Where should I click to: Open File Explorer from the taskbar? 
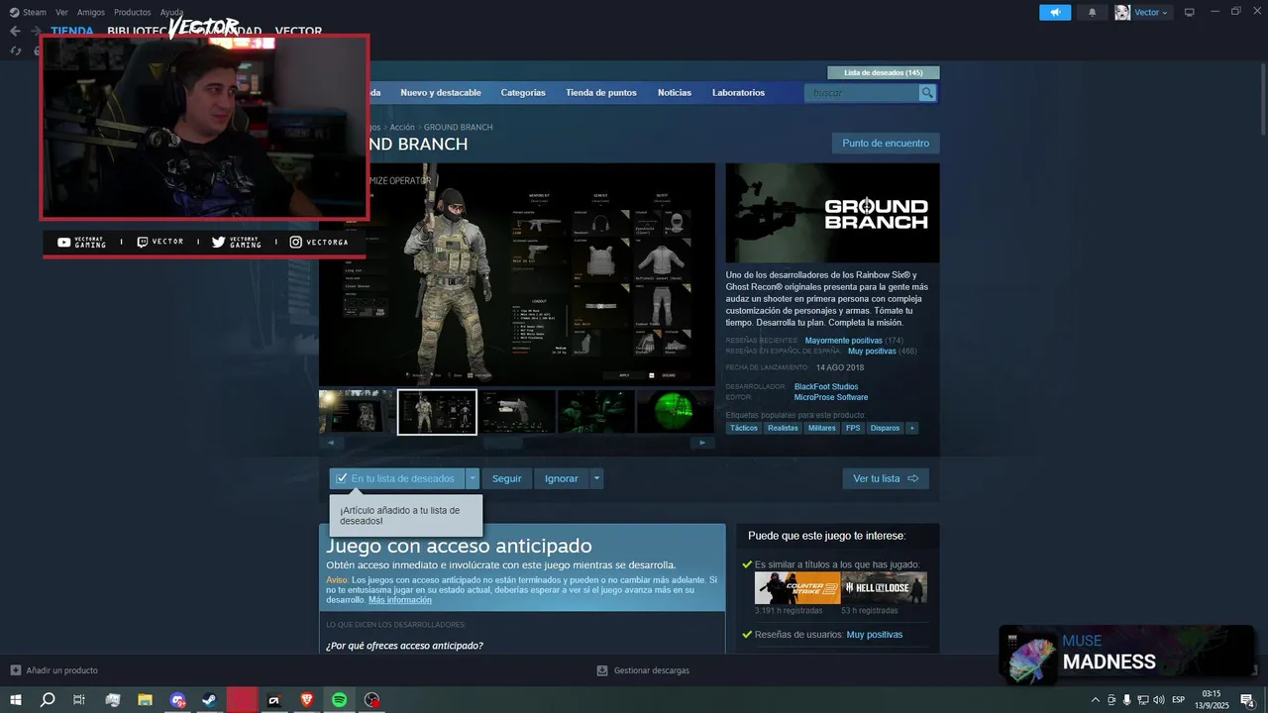(x=145, y=699)
